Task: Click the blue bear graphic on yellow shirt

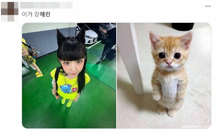Action: [66, 89]
